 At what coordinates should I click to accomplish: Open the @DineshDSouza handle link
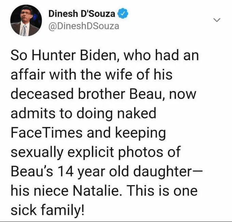(x=84, y=26)
